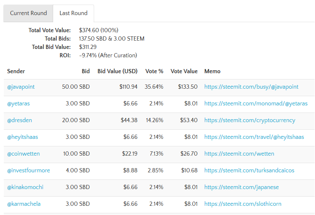
Task: Click the Sender column header
Action: 16,72
